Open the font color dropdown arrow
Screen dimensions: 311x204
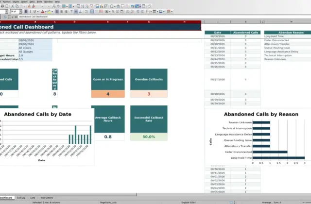click(46, 12)
